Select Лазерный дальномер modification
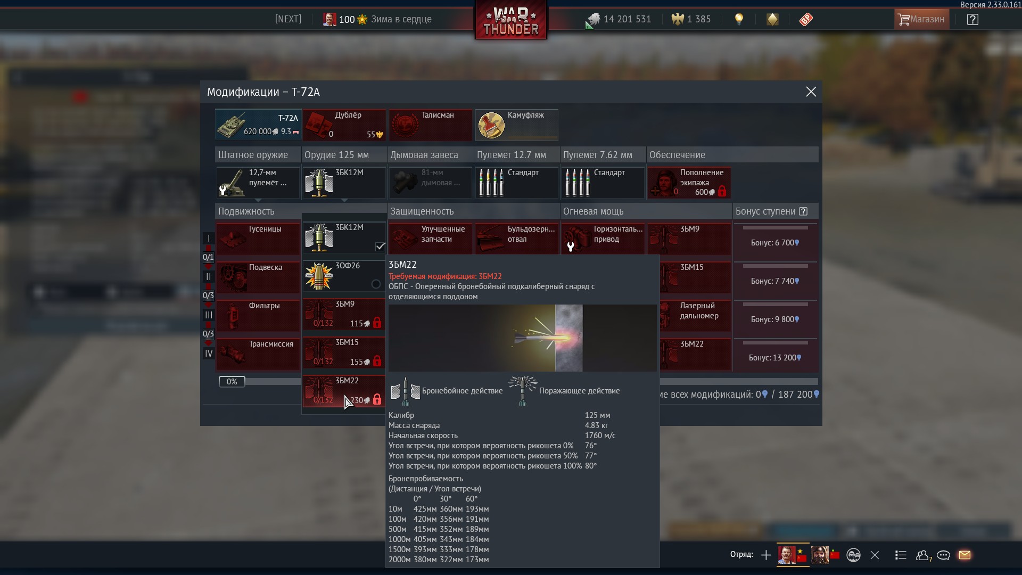Screen dimensions: 1022x575 tap(695, 315)
